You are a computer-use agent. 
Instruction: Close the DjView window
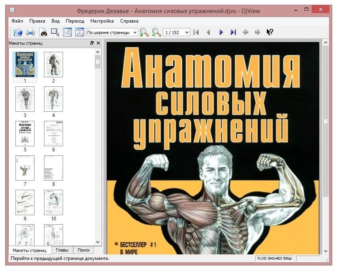click(321, 10)
